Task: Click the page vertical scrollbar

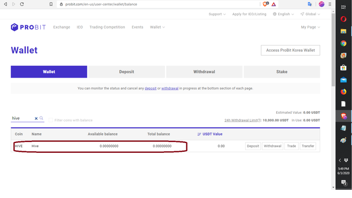Action: tap(333, 50)
